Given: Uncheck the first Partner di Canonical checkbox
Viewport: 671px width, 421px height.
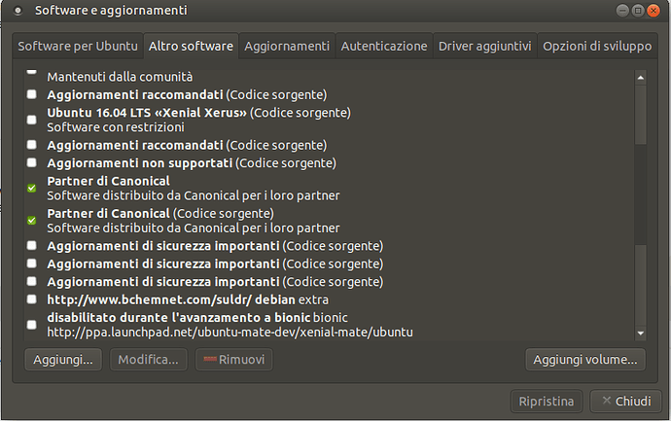Looking at the screenshot, I should (32, 188).
